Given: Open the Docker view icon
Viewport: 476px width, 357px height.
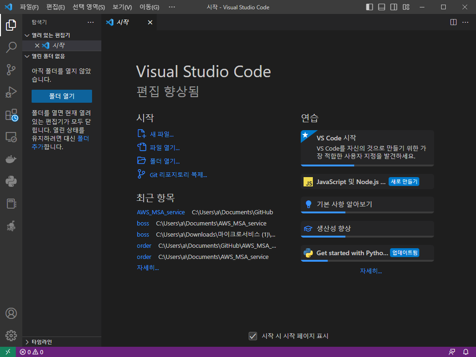Looking at the screenshot, I should click(x=11, y=159).
